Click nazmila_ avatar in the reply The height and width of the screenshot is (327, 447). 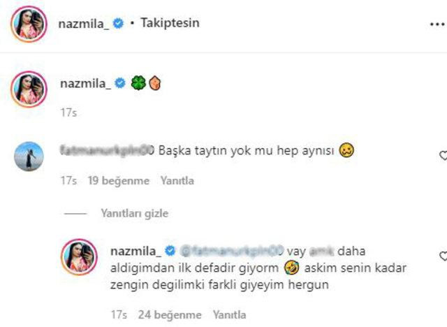(x=79, y=257)
